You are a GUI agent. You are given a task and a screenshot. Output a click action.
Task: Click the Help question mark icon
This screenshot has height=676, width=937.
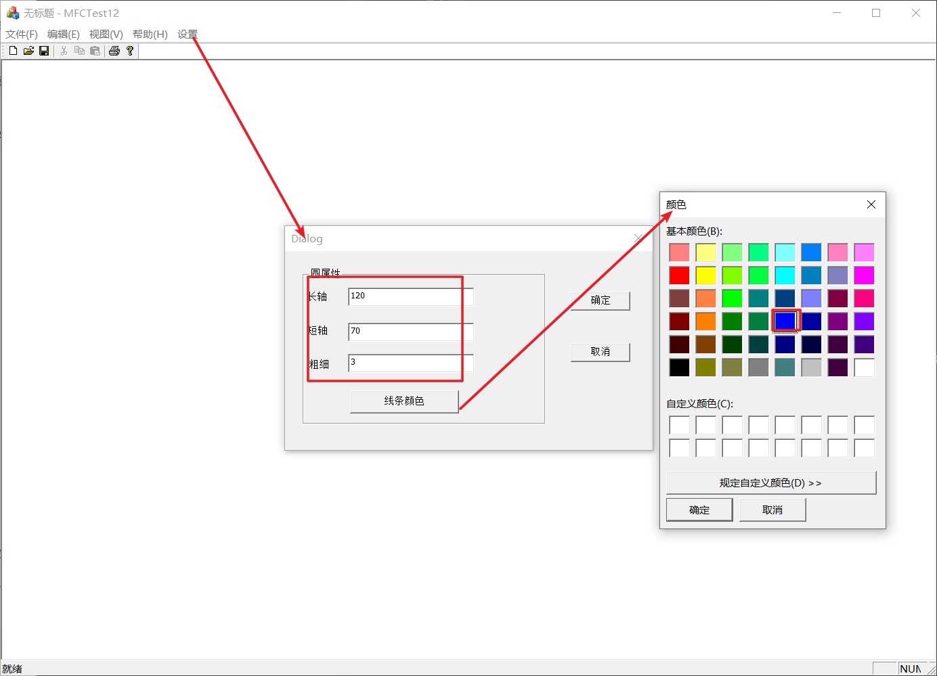pos(130,51)
